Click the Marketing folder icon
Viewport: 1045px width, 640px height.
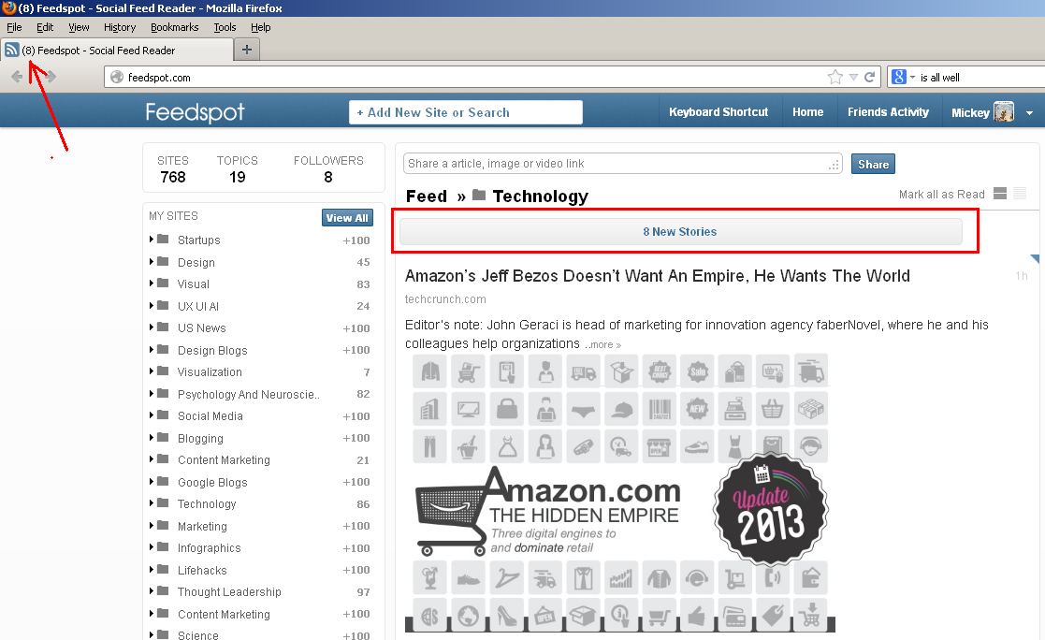point(163,525)
